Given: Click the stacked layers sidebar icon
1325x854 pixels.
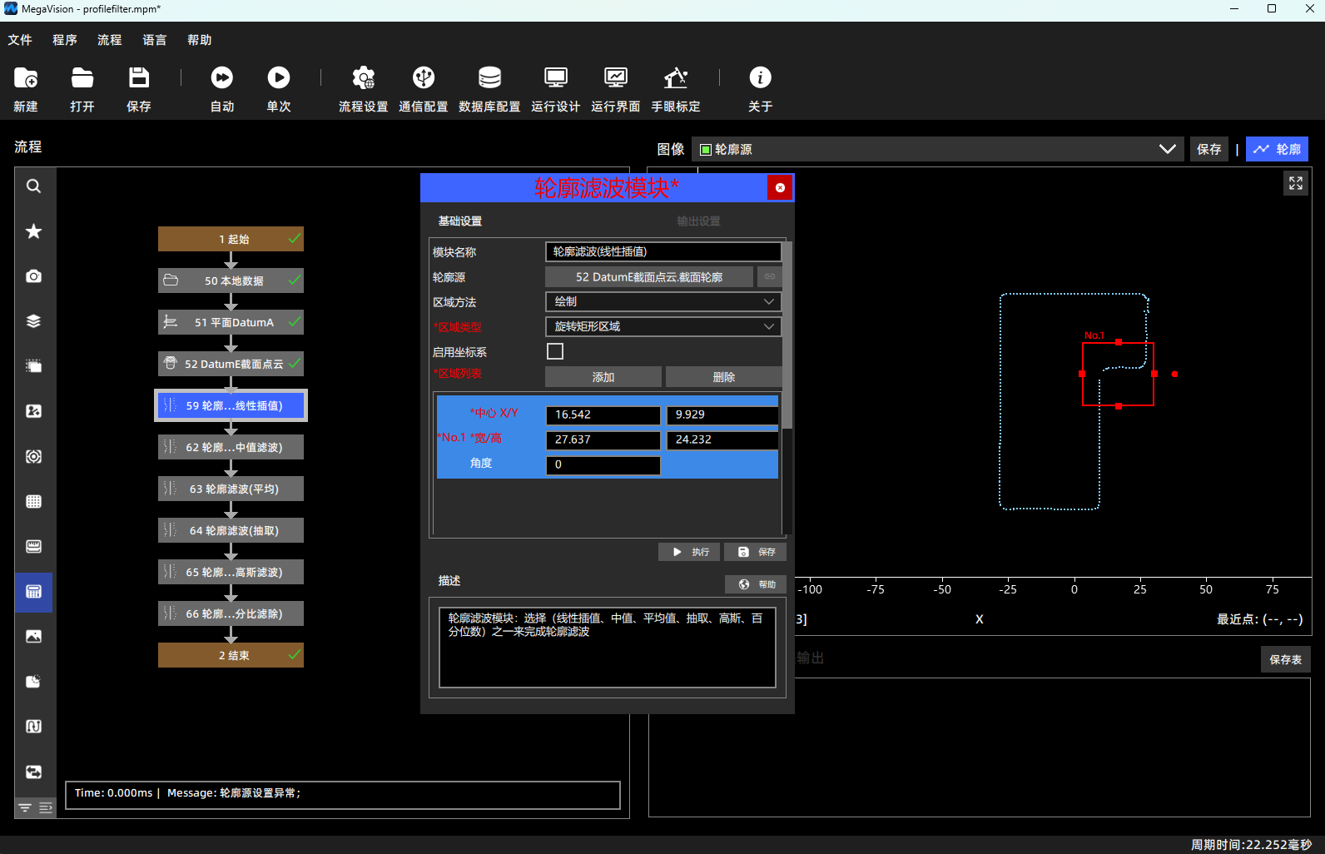Looking at the screenshot, I should tap(33, 321).
